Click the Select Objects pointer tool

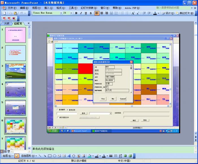[17, 156]
